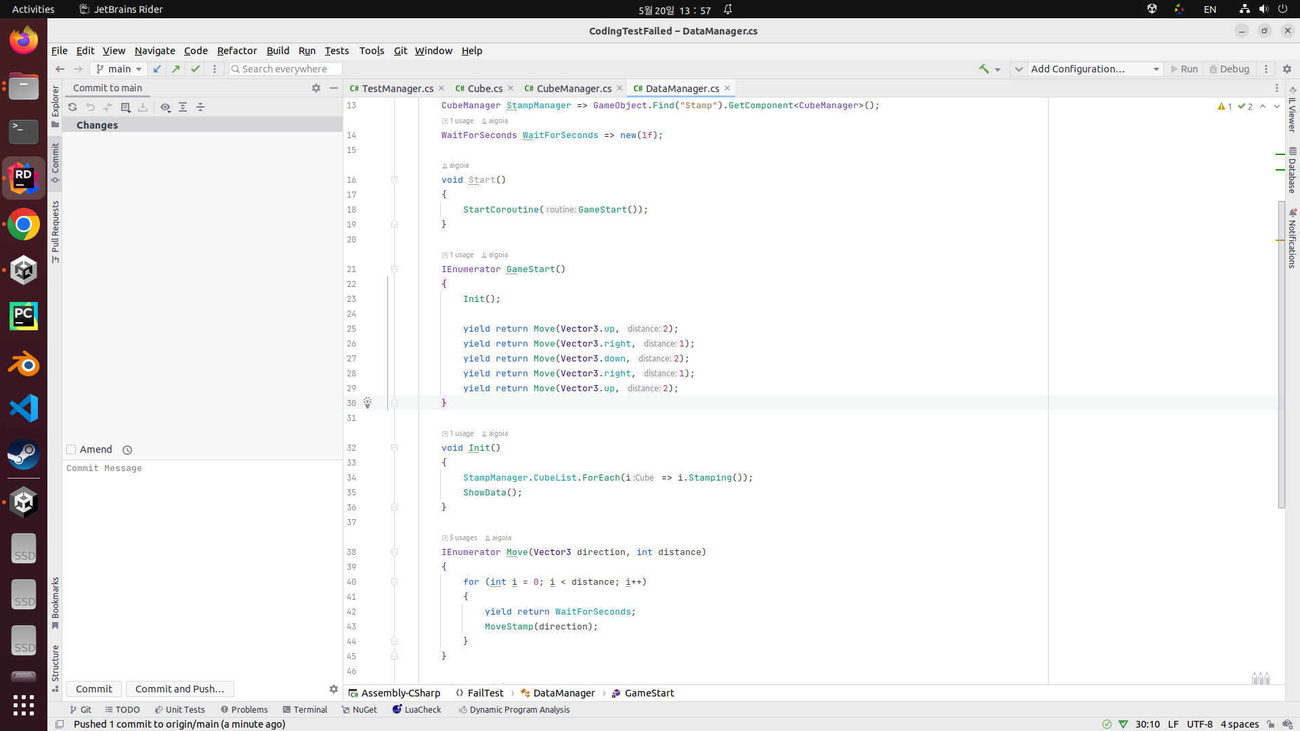Image resolution: width=1300 pixels, height=731 pixels.
Task: Click the Expand All icon in Commit panel
Action: (183, 107)
